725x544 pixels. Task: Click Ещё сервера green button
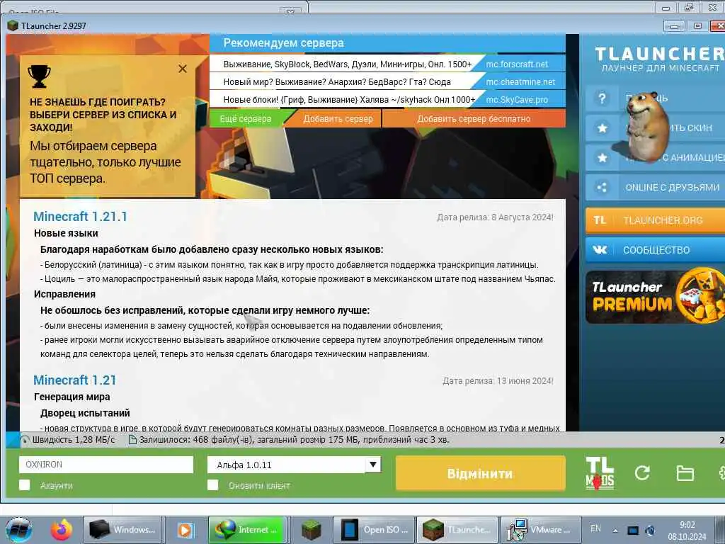[246, 119]
